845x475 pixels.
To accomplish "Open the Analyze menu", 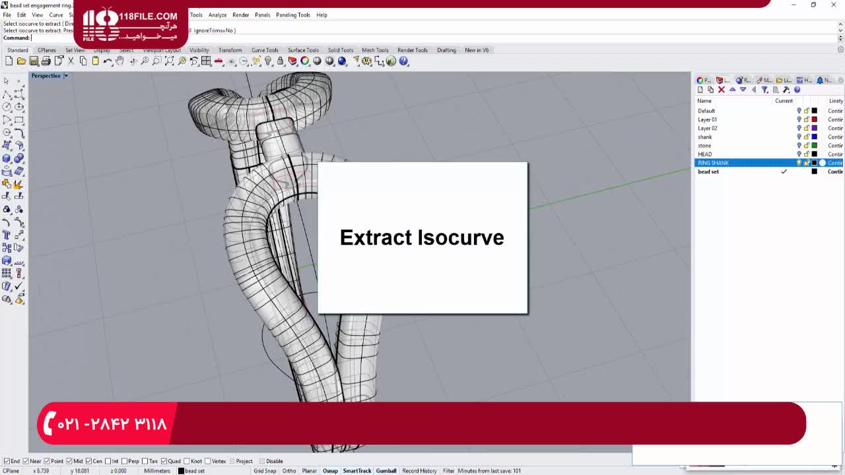I will (x=217, y=15).
